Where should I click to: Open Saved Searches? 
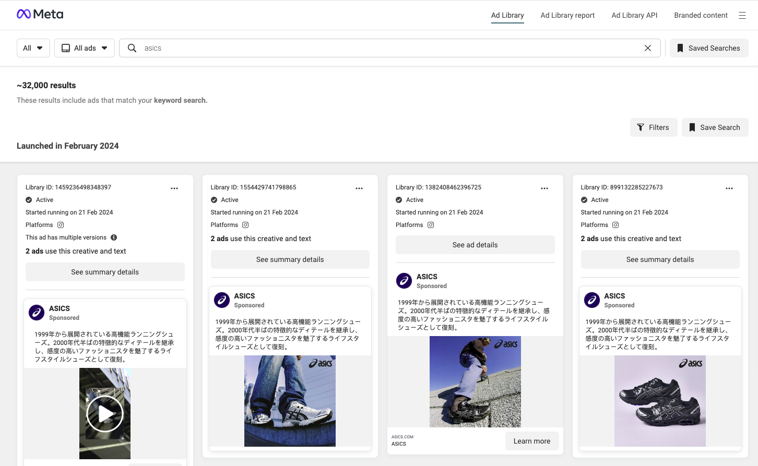[x=709, y=48]
